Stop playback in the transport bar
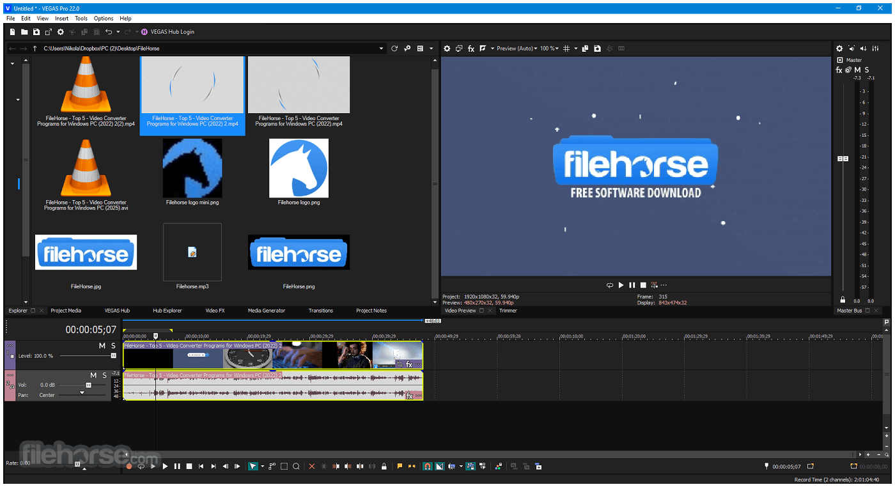The width and height of the screenshot is (895, 487). (x=189, y=467)
